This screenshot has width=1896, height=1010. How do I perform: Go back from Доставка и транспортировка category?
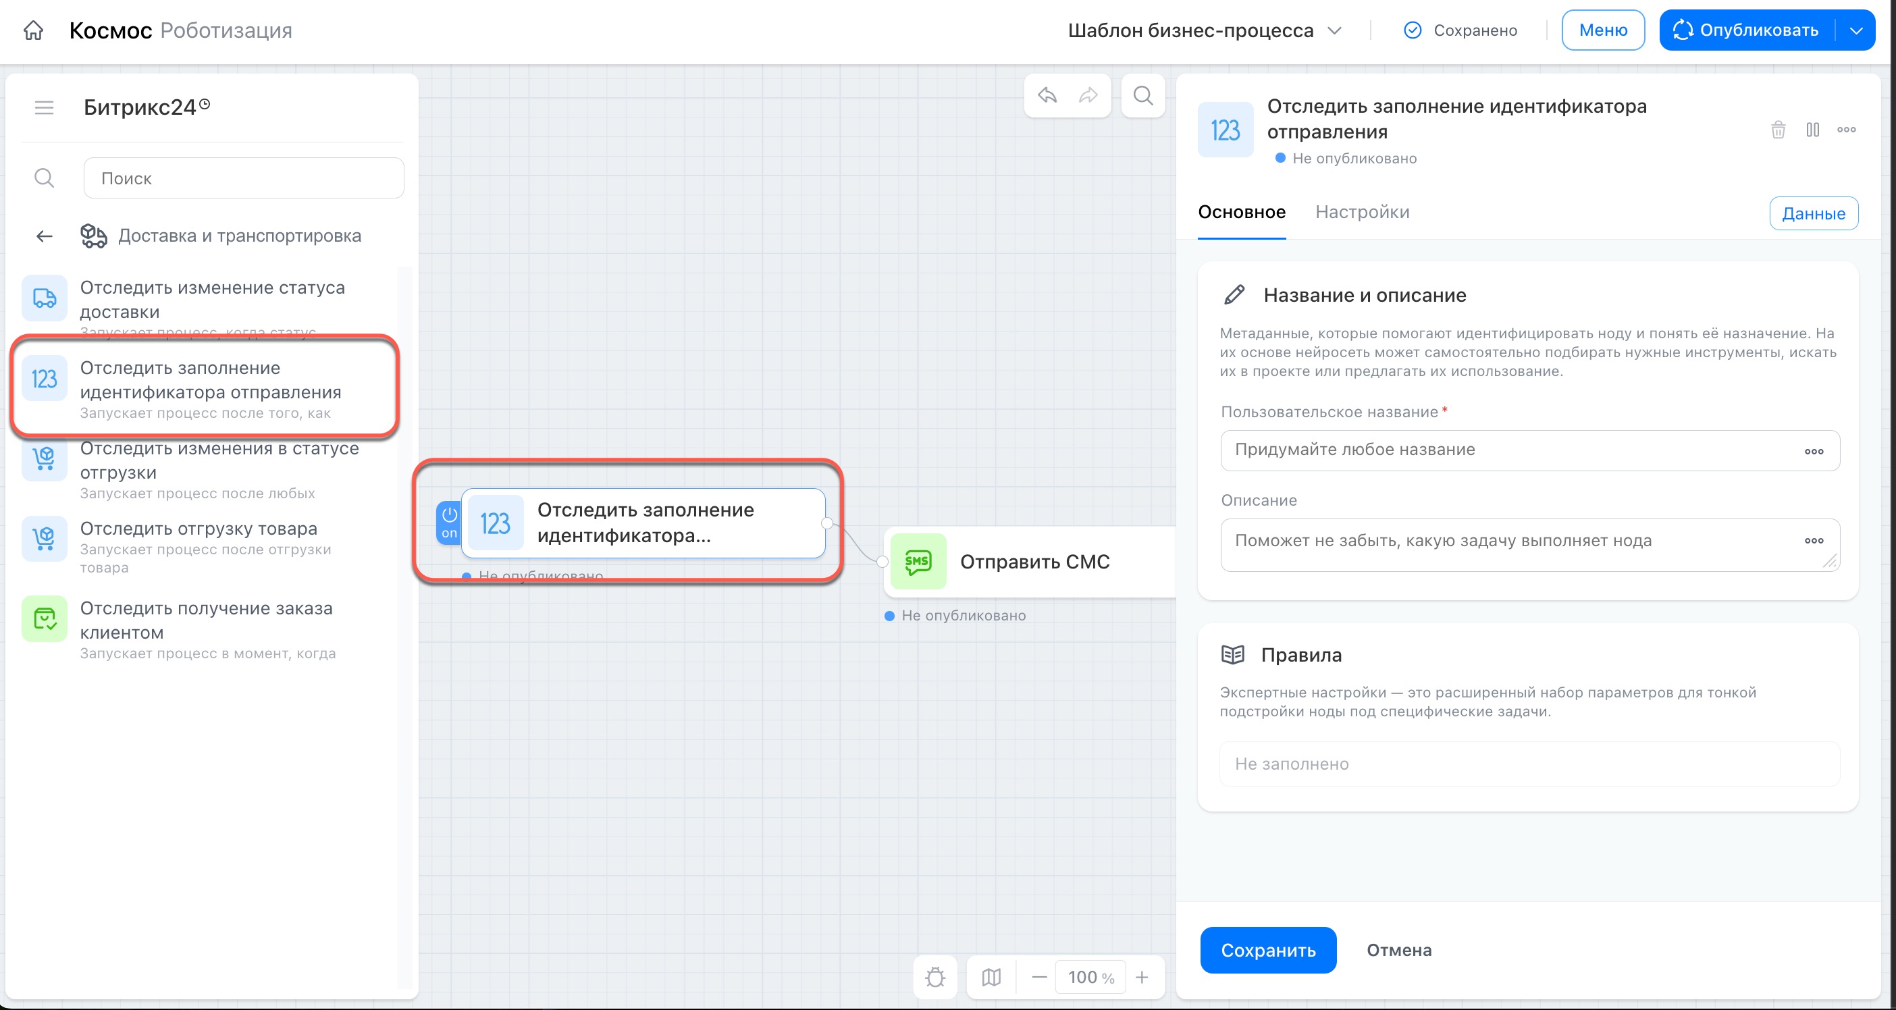pos(44,236)
